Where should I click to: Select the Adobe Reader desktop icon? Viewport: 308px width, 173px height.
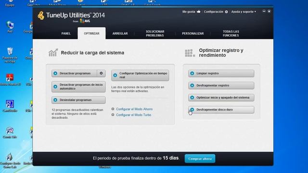coord(10,80)
